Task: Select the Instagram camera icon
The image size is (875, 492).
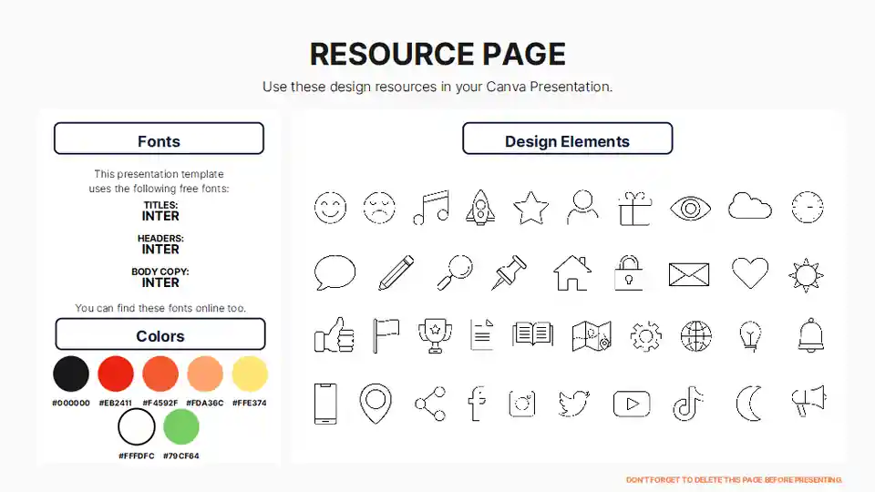Action: coord(522,404)
